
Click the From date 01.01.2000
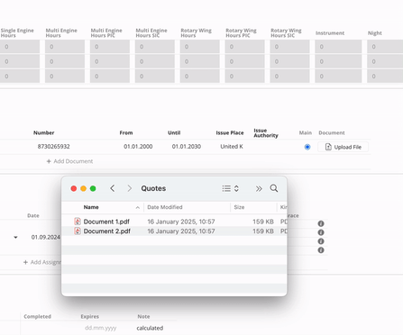pos(138,147)
